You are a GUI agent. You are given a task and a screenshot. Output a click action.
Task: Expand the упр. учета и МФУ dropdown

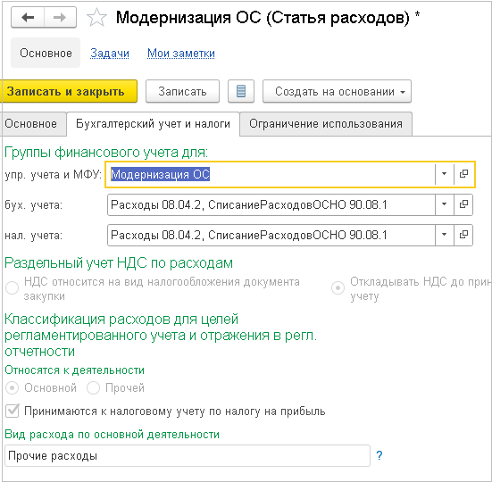click(x=445, y=174)
